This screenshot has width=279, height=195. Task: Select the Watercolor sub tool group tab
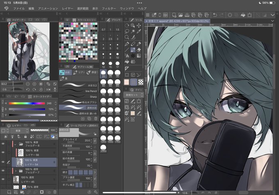point(65,73)
